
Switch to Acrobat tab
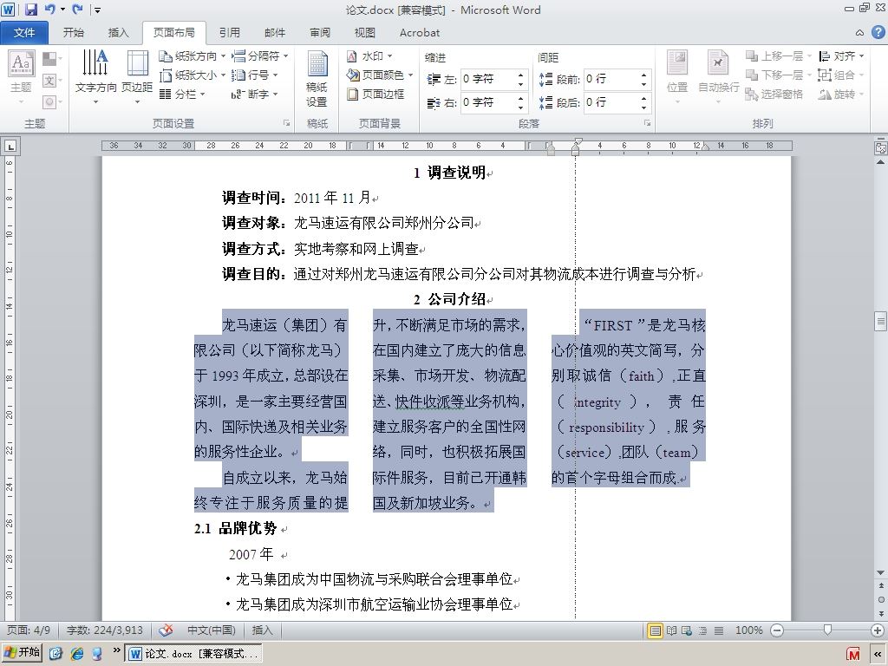tap(420, 33)
